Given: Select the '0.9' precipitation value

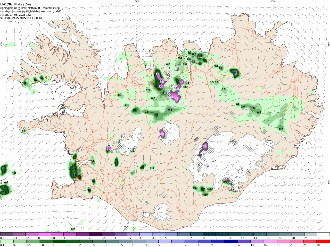Looking at the screenshot, I should click(x=243, y=107).
